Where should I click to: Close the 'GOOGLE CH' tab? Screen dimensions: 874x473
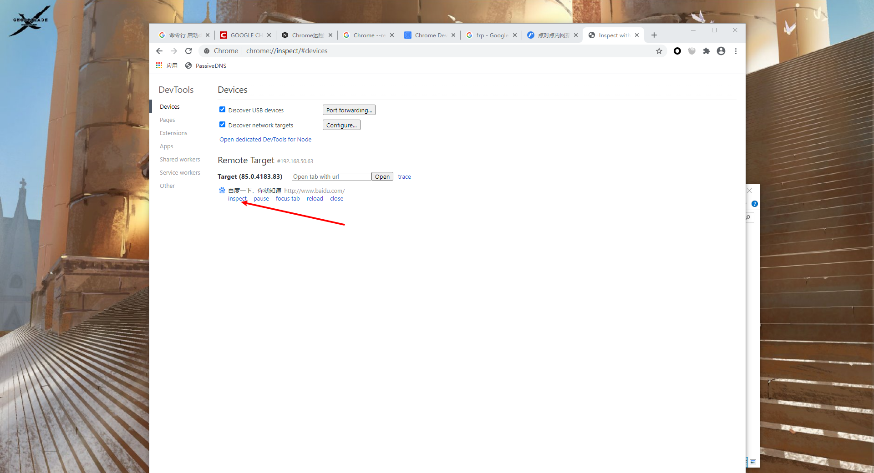click(x=269, y=35)
